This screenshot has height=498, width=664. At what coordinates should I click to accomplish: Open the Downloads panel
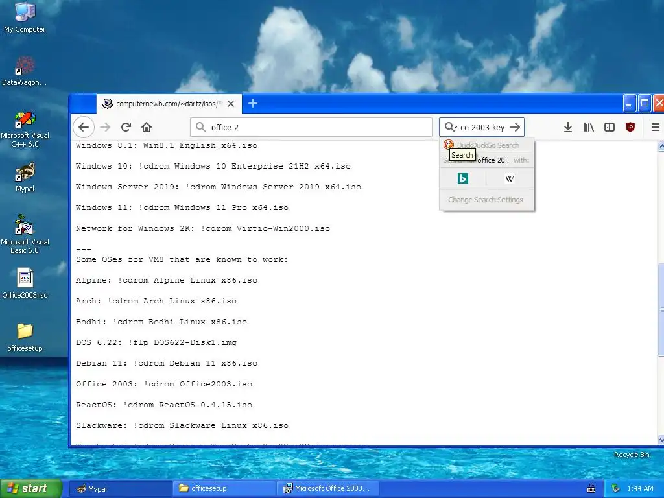pos(568,127)
